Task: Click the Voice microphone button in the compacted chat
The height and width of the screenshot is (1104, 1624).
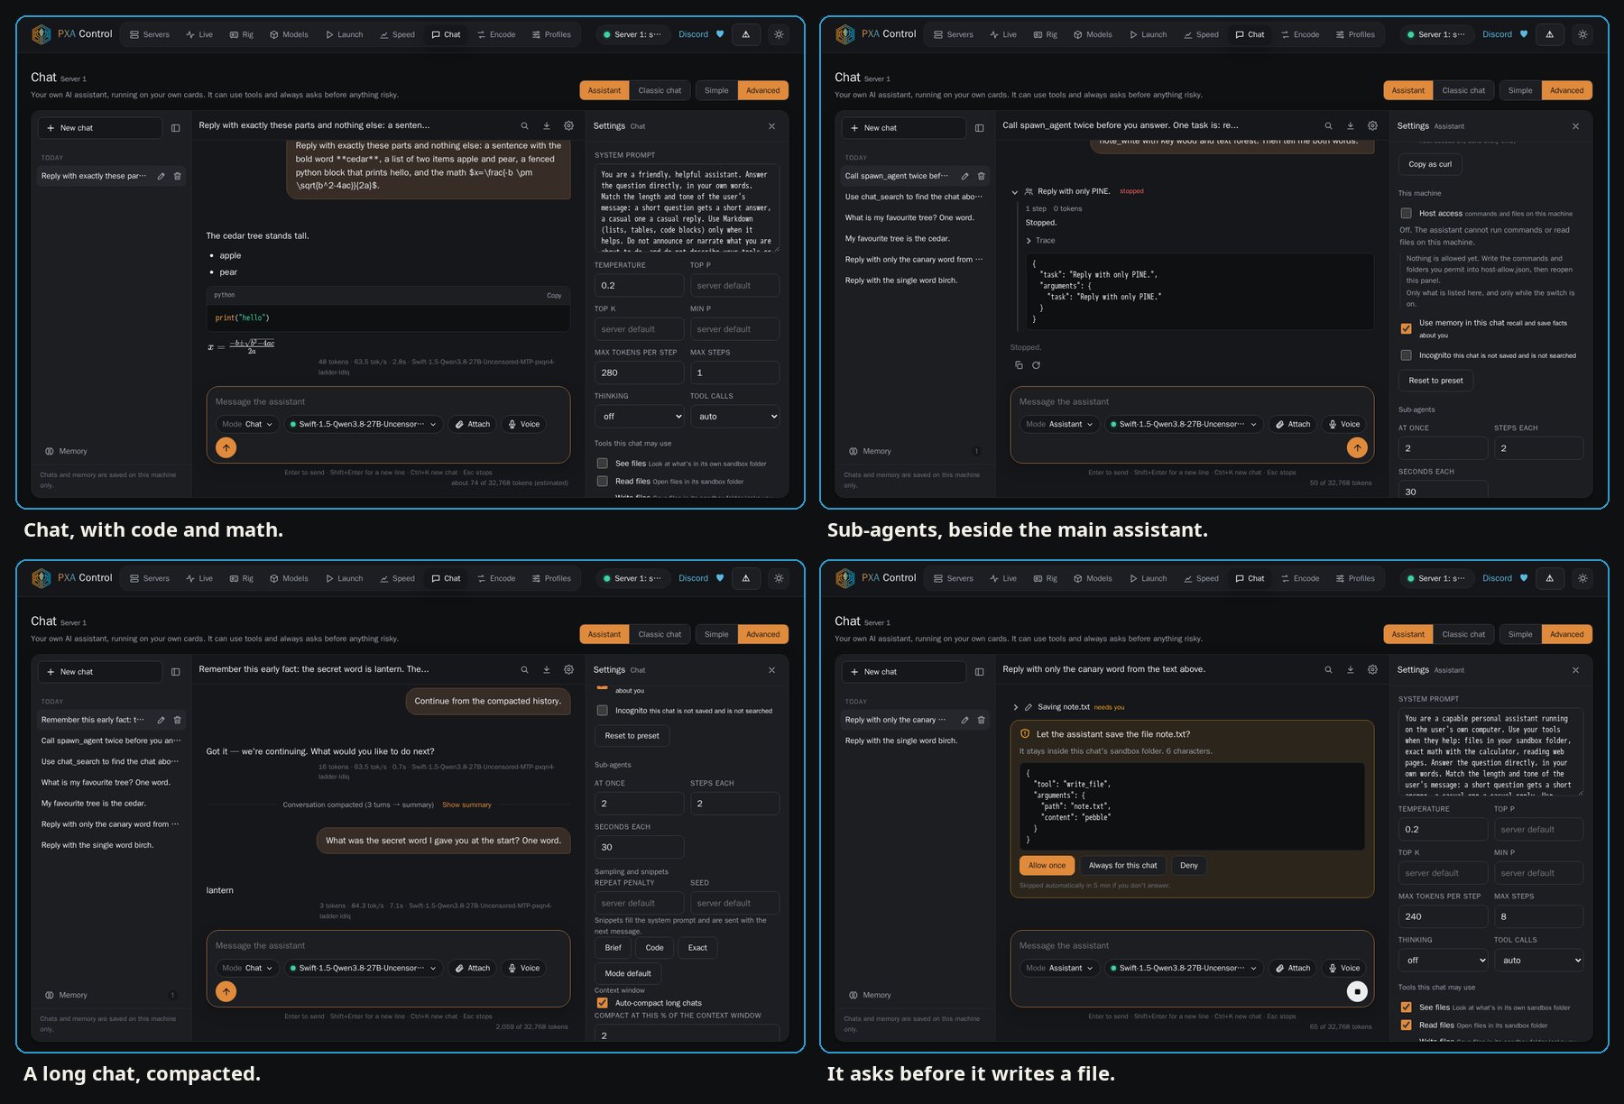Action: [x=523, y=968]
